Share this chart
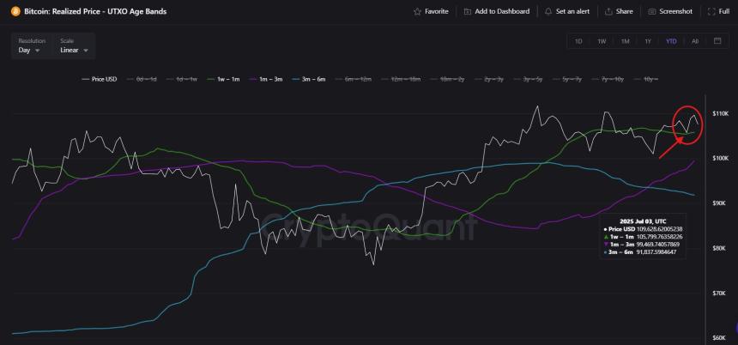Viewport: 738px width, 345px height. point(619,11)
